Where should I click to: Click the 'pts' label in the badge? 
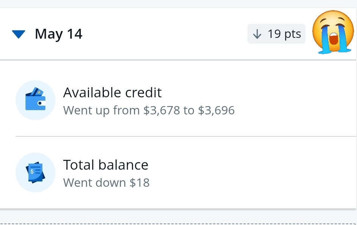pyautogui.click(x=293, y=34)
